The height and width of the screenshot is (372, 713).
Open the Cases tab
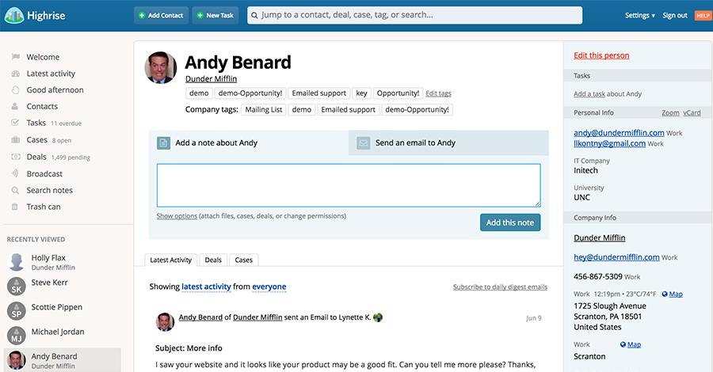coord(243,260)
